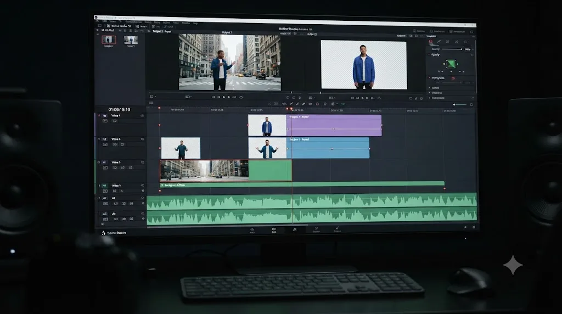This screenshot has height=314, width=562.
Task: Open the fifth icon tab in the inspector
Action: click(465, 42)
